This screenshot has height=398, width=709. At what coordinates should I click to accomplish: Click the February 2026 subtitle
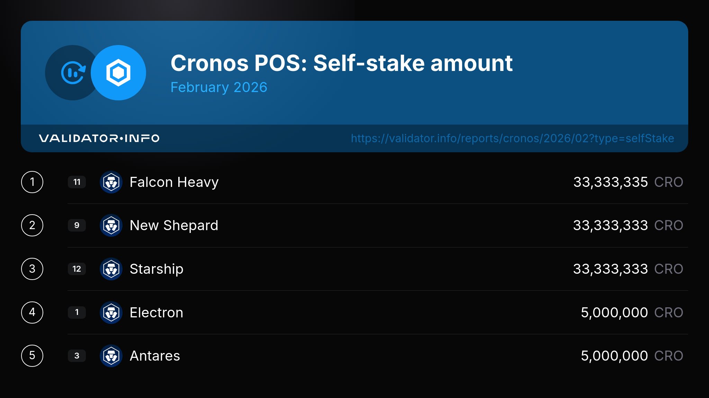[x=219, y=87]
